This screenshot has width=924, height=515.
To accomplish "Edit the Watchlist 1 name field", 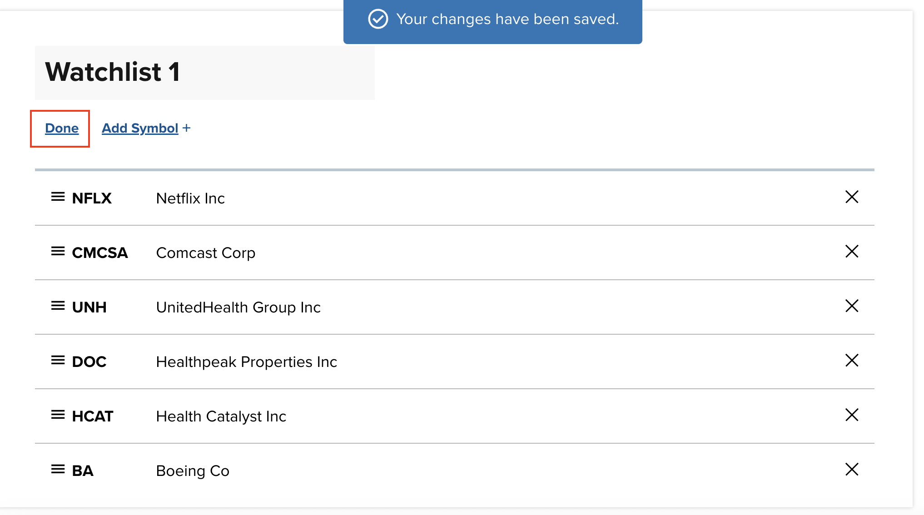I will (x=205, y=73).
